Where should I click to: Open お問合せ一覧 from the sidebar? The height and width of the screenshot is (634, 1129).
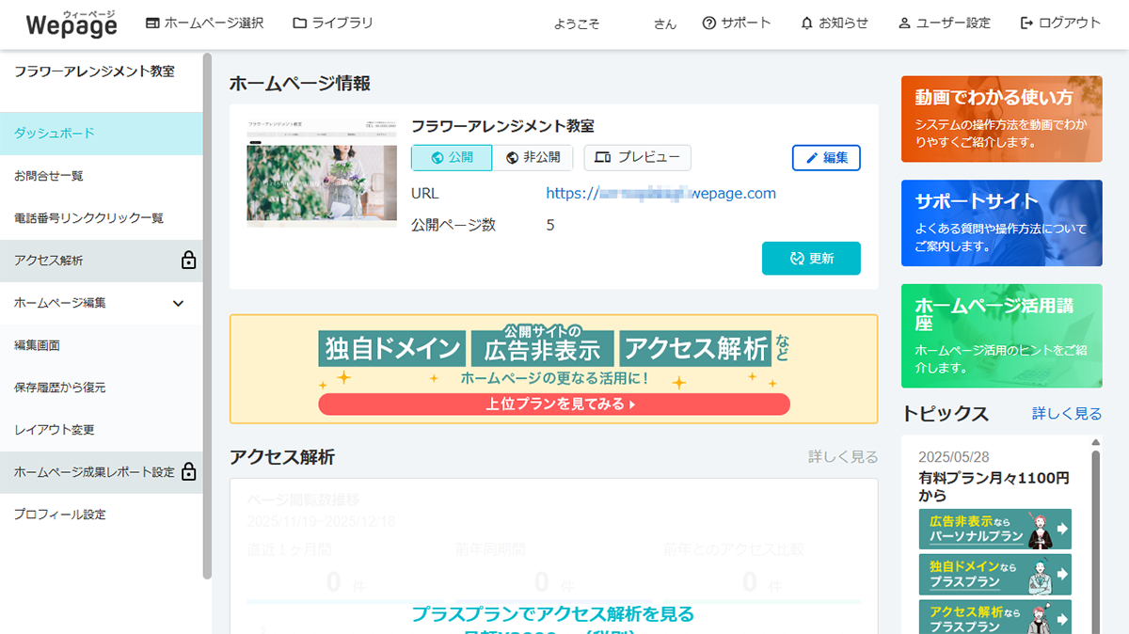(48, 173)
